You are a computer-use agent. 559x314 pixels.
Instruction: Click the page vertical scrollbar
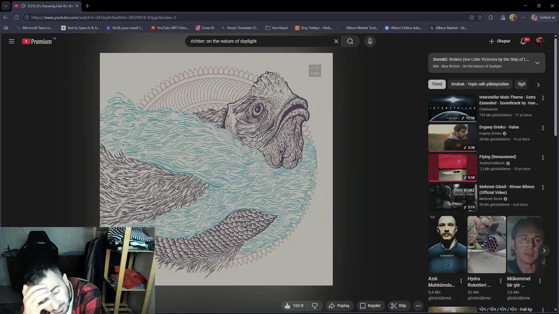click(x=556, y=87)
